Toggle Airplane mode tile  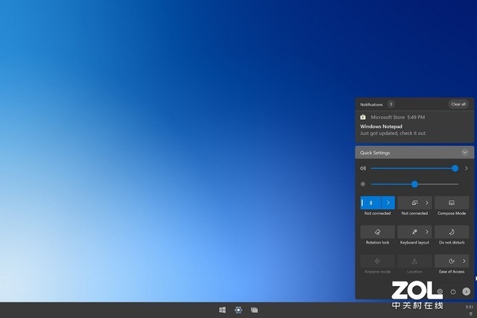pyautogui.click(x=378, y=261)
